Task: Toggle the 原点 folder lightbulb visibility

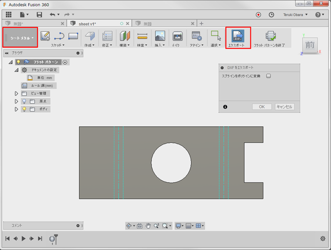Action: (24, 101)
